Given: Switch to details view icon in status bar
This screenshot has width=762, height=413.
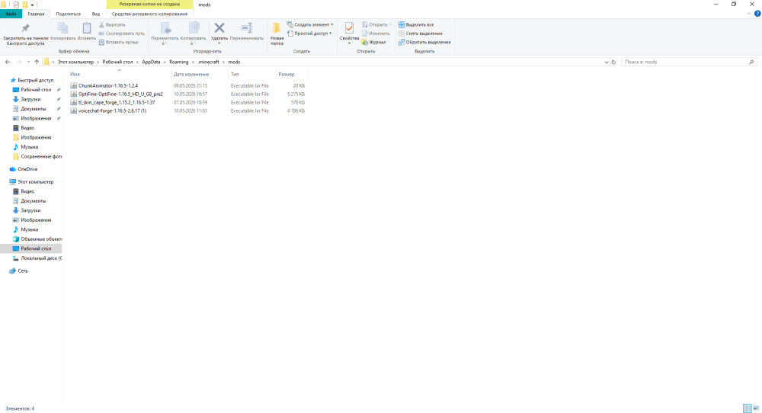Looking at the screenshot, I should [x=748, y=408].
